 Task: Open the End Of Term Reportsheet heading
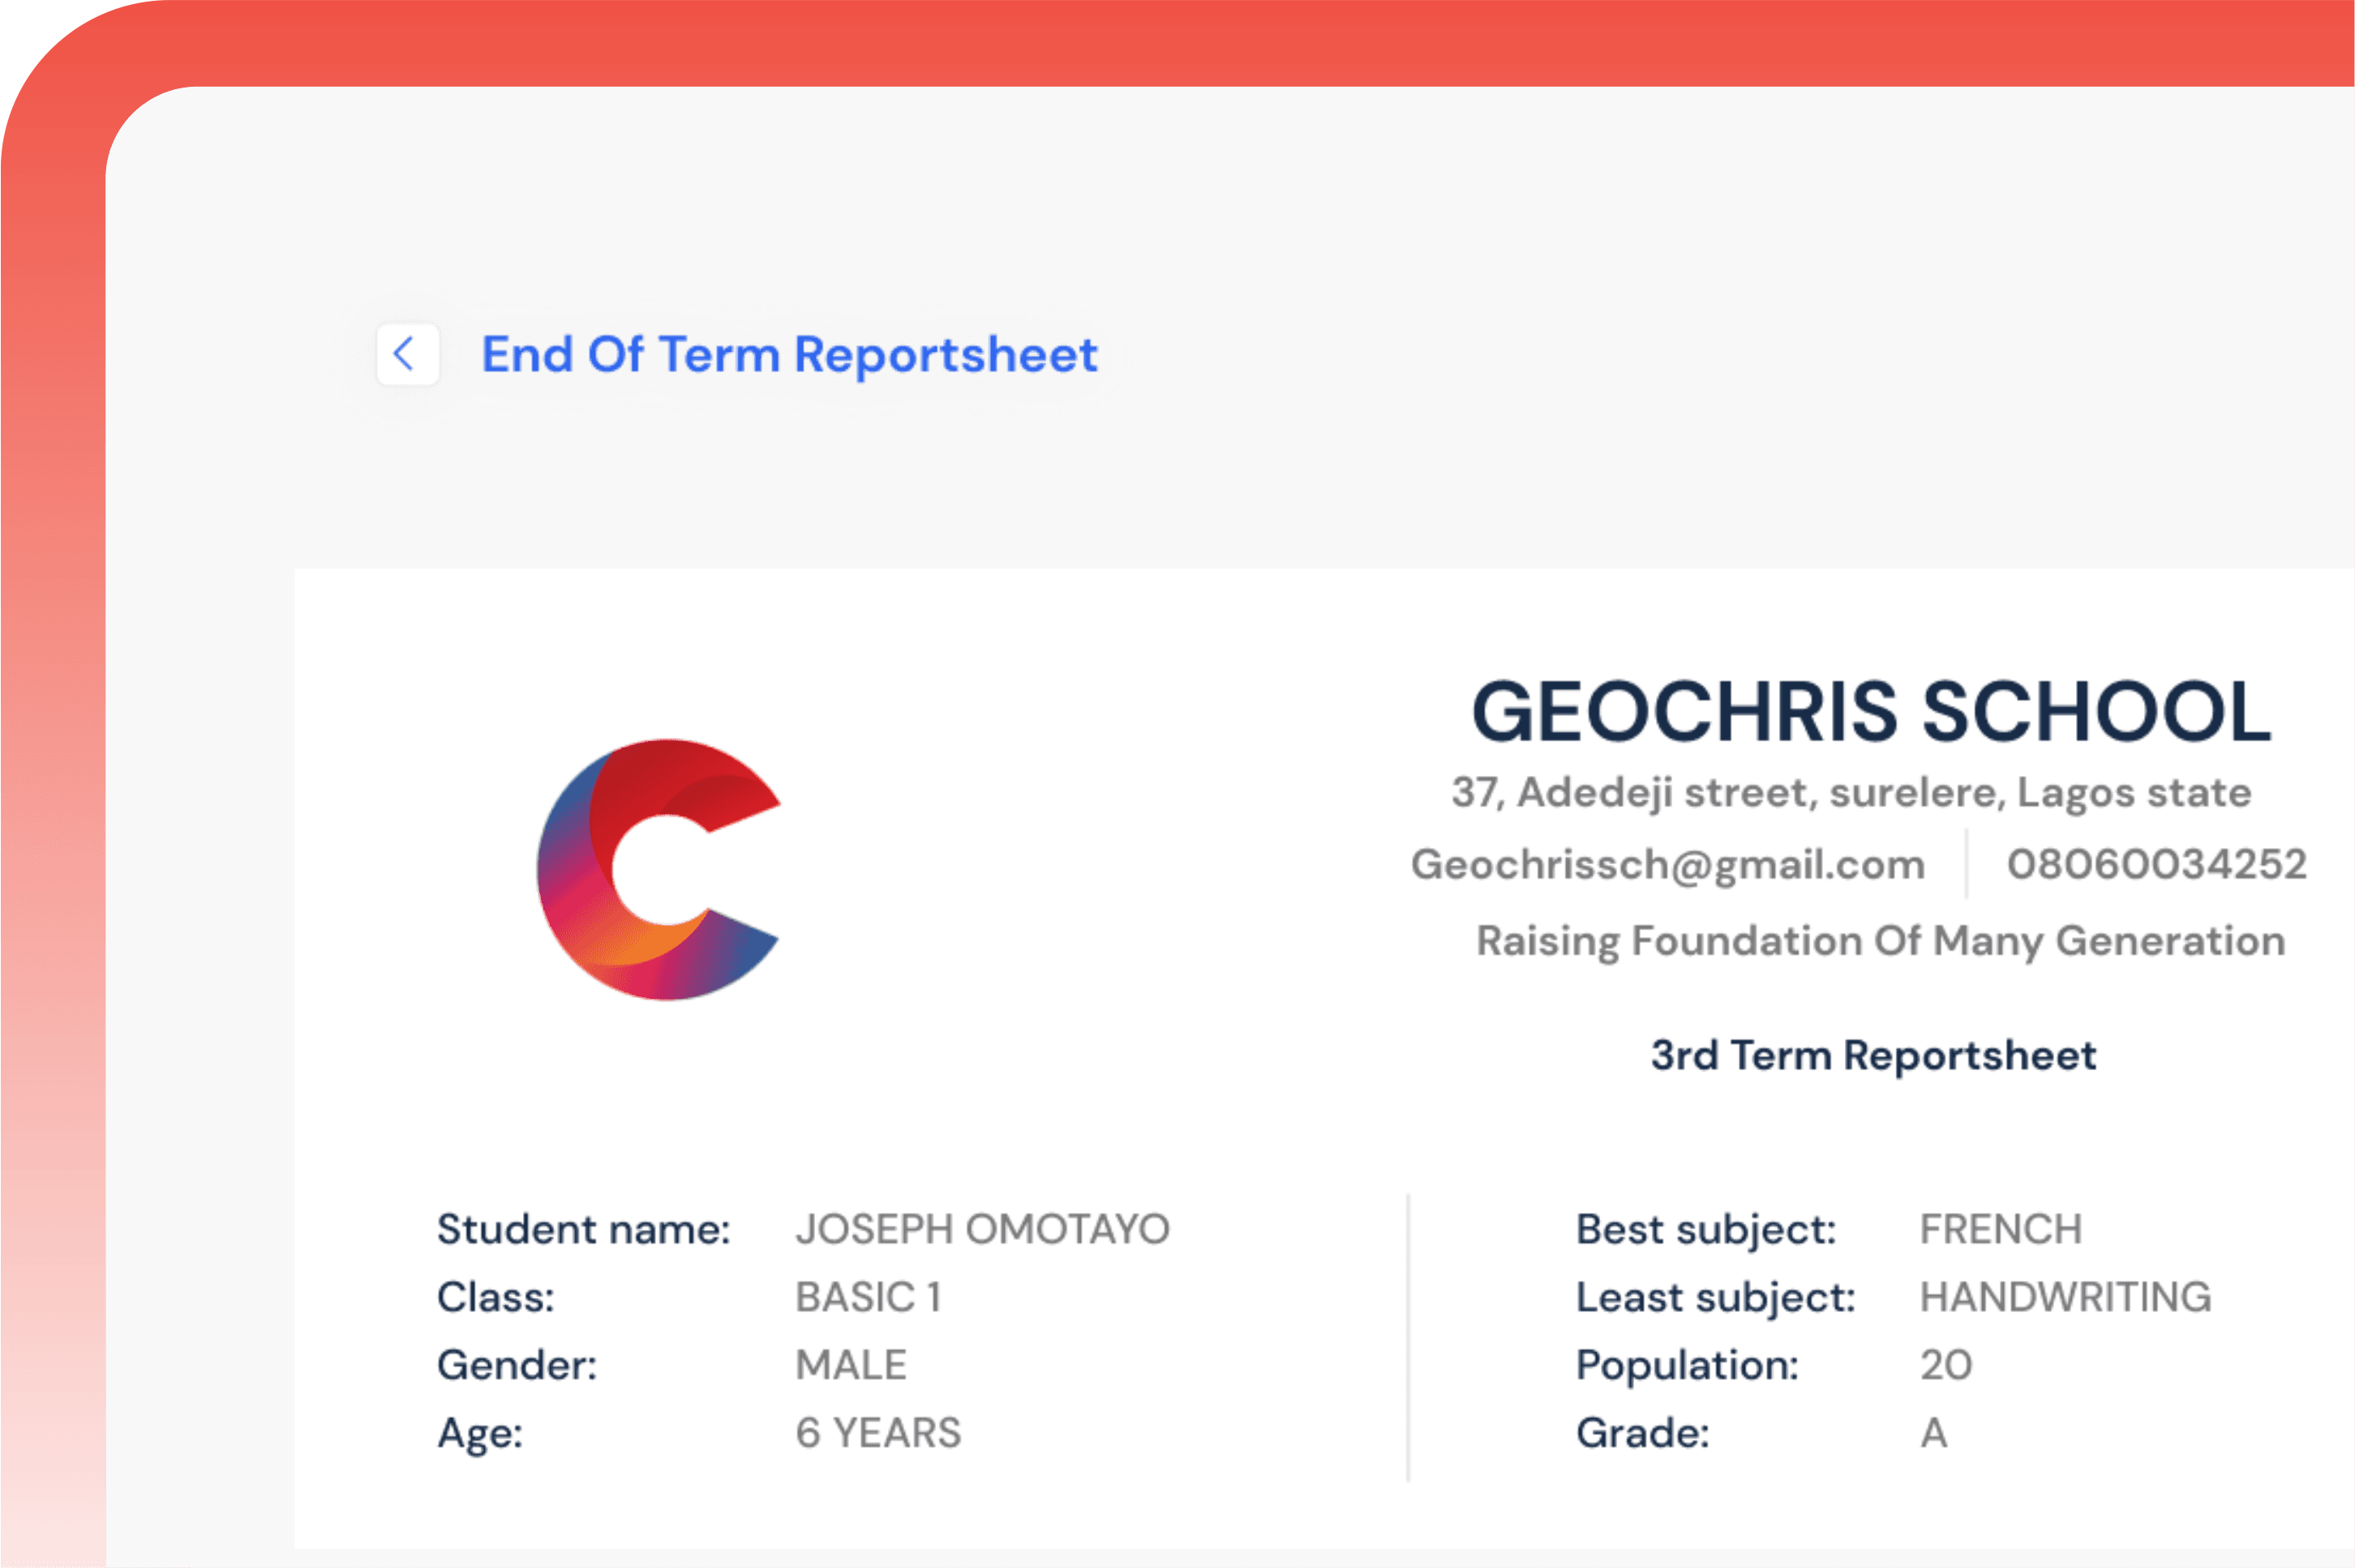(x=789, y=354)
